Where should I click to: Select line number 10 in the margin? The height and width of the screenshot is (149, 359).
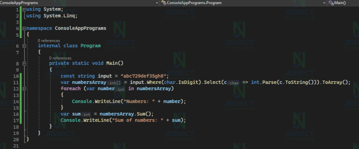[16, 76]
